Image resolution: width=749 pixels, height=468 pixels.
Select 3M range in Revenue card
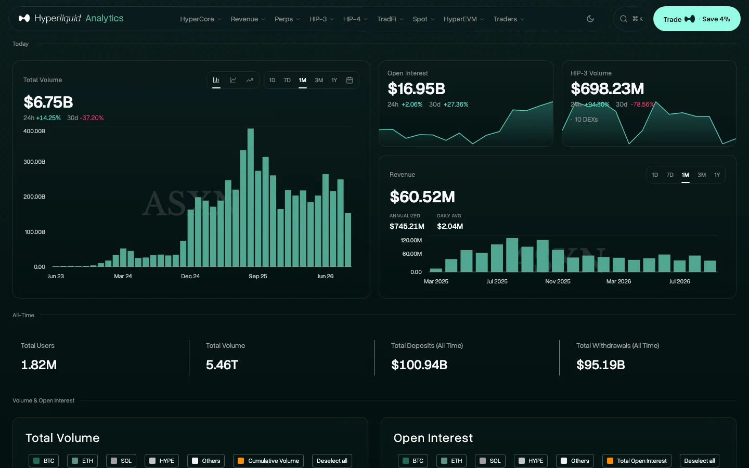[x=702, y=175]
